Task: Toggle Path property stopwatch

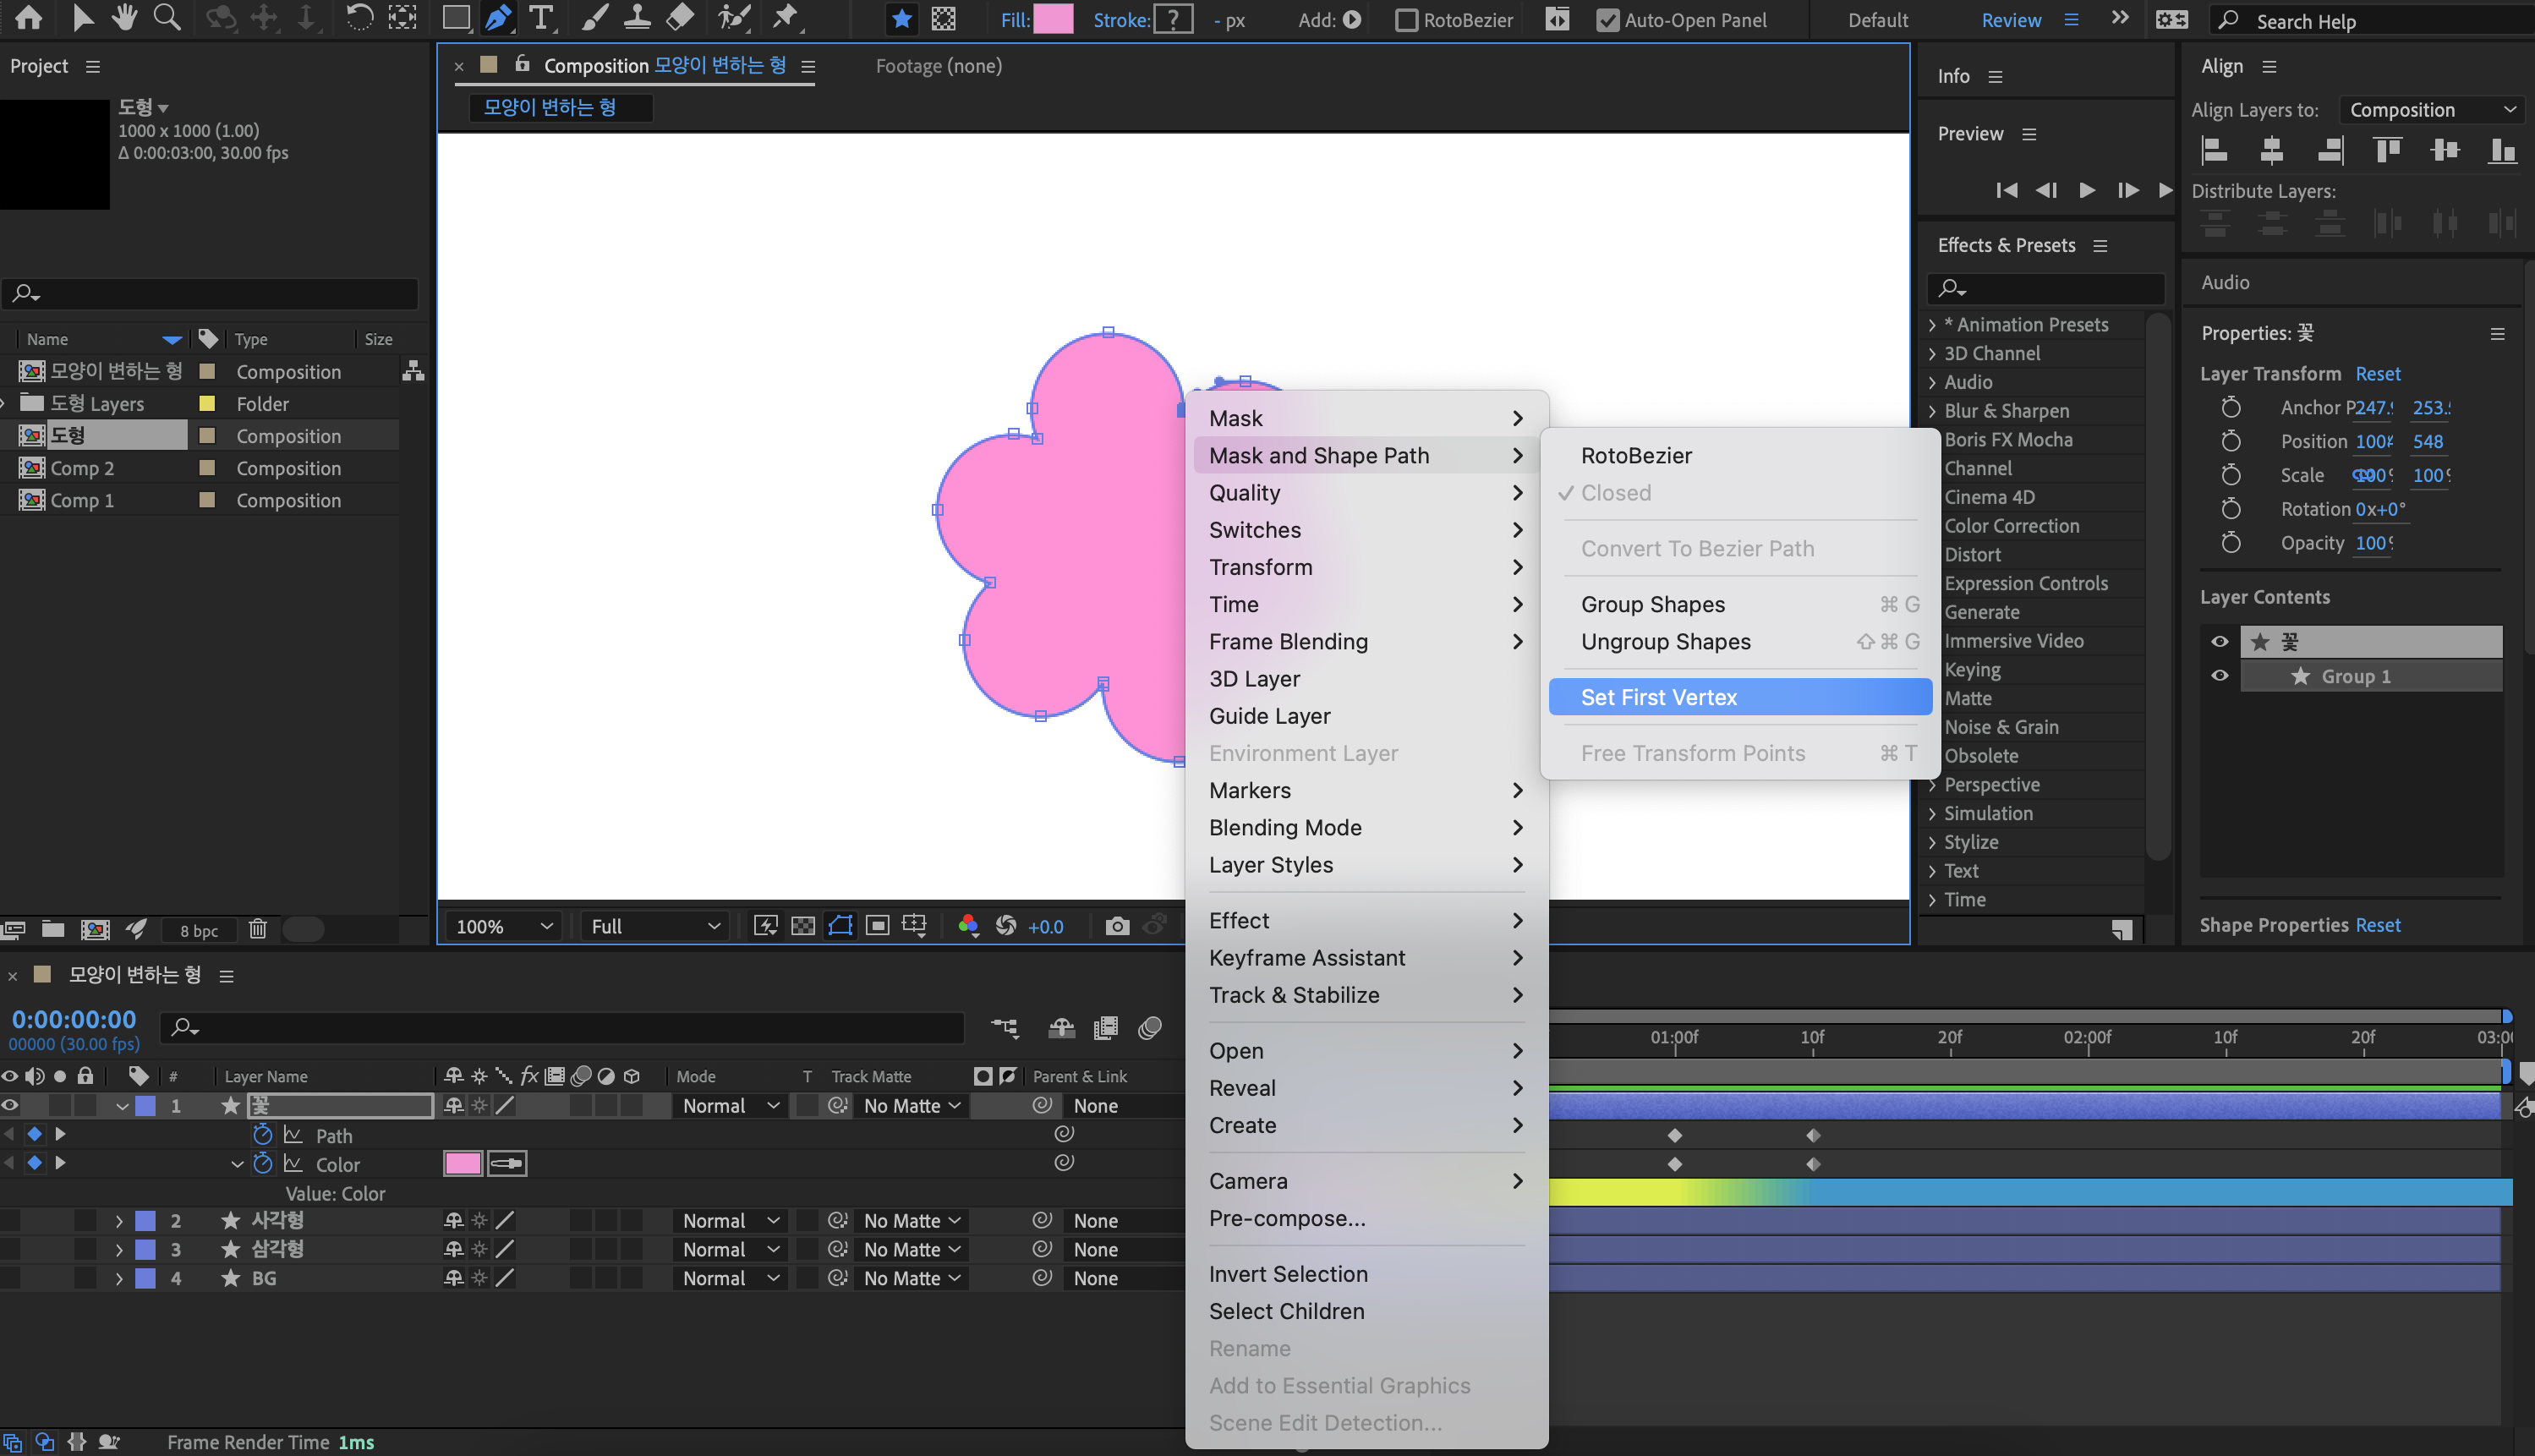Action: (263, 1134)
